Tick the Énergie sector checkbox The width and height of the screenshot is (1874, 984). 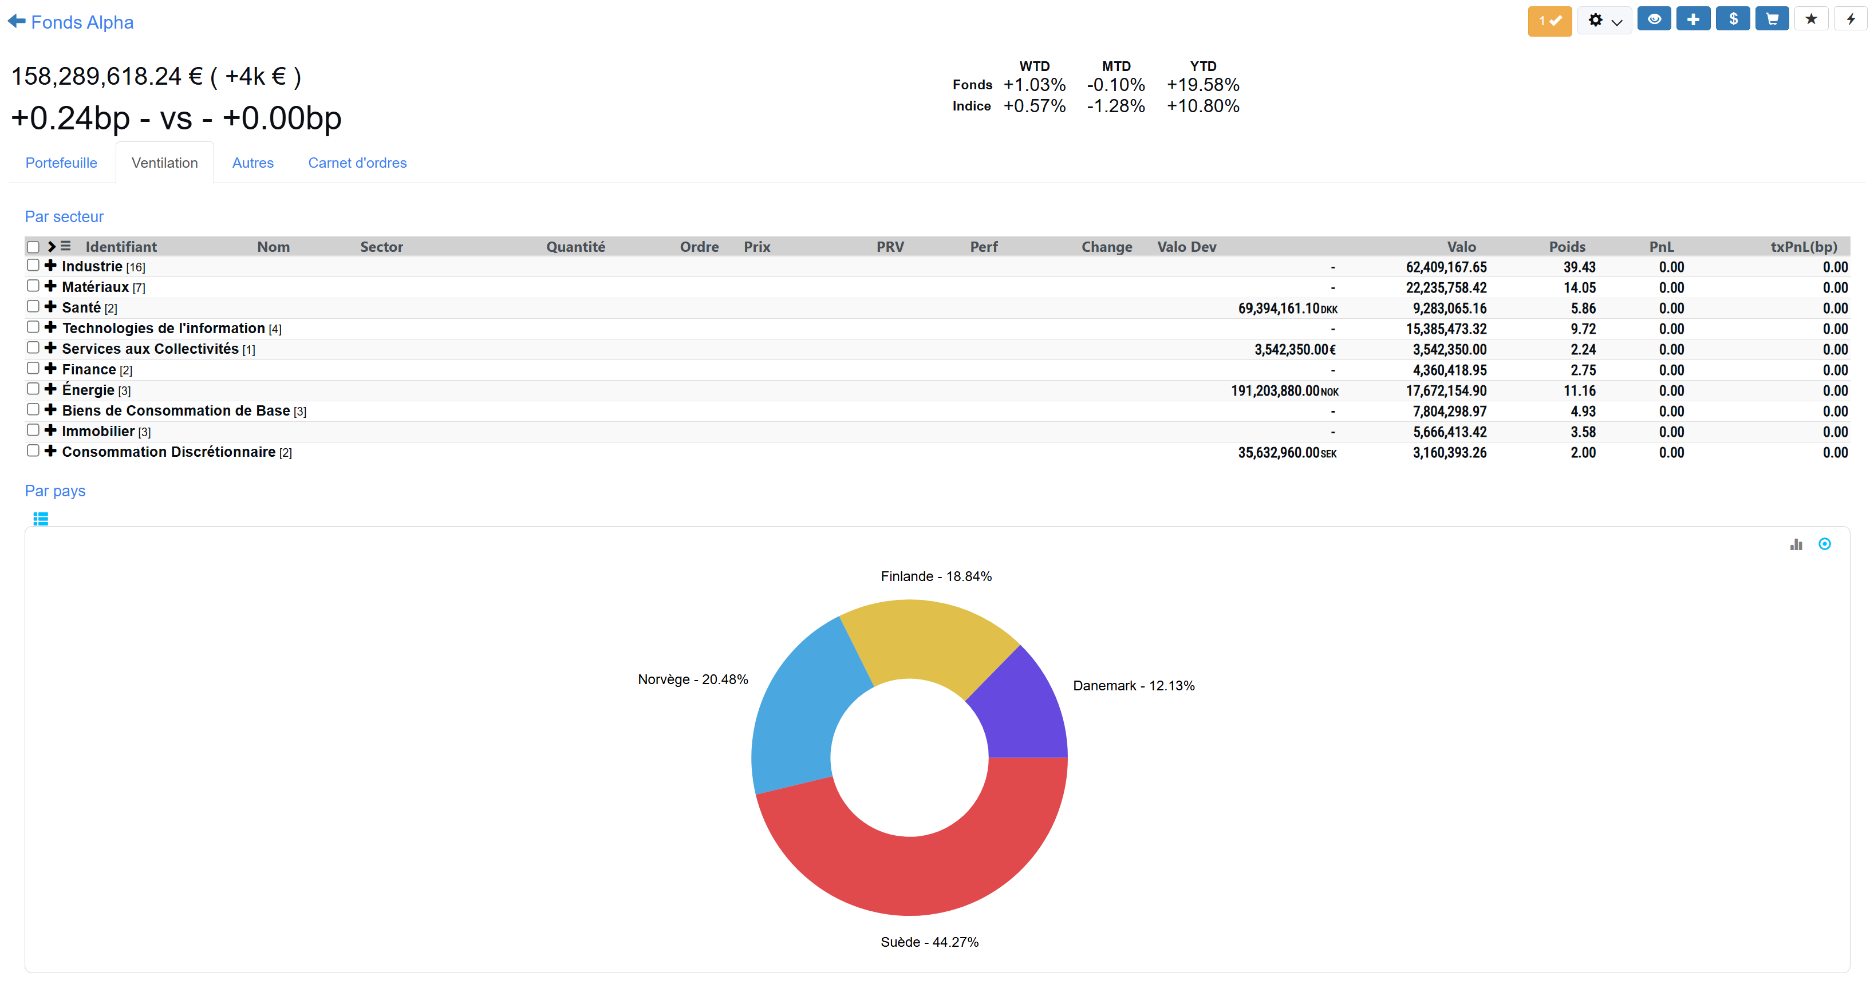click(x=33, y=389)
